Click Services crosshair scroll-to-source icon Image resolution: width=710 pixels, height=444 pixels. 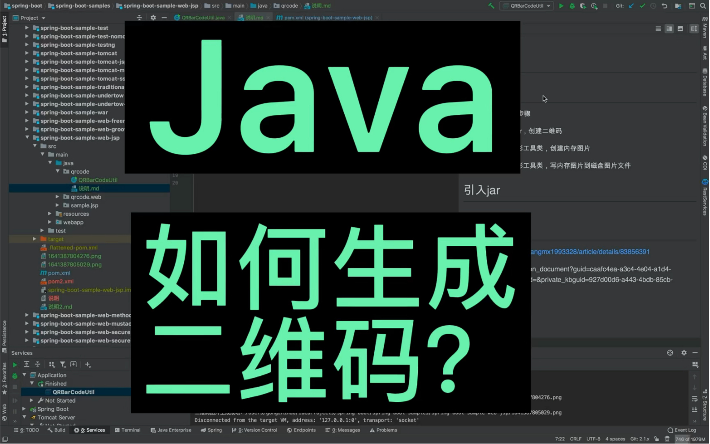click(x=670, y=353)
